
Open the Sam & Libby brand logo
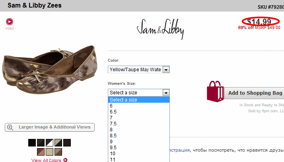(x=160, y=29)
